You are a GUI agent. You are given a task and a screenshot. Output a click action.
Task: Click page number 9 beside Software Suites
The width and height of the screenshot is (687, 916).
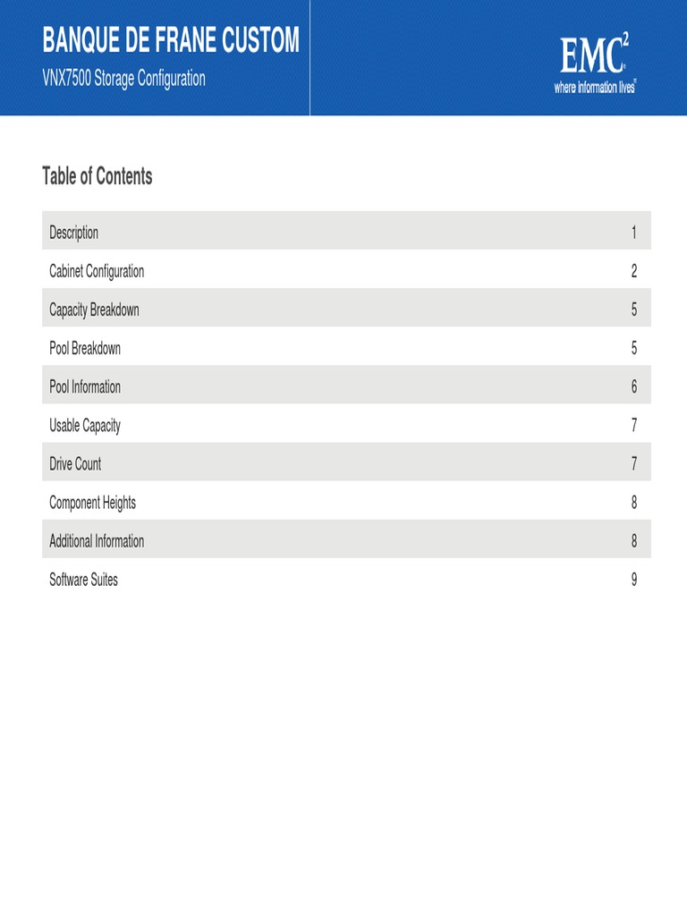coord(634,580)
